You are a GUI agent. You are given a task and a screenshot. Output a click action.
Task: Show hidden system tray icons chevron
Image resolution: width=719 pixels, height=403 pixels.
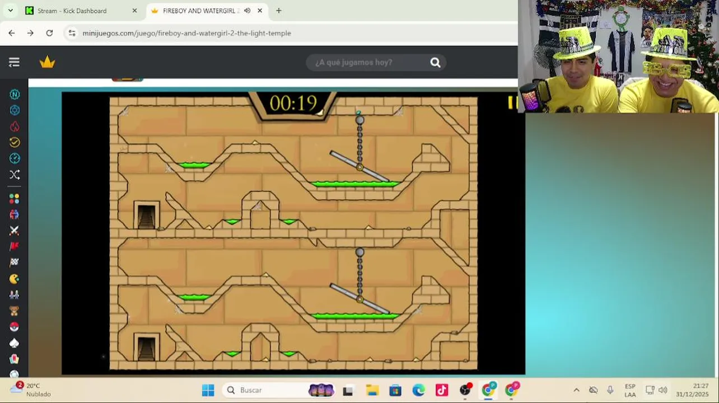click(576, 390)
